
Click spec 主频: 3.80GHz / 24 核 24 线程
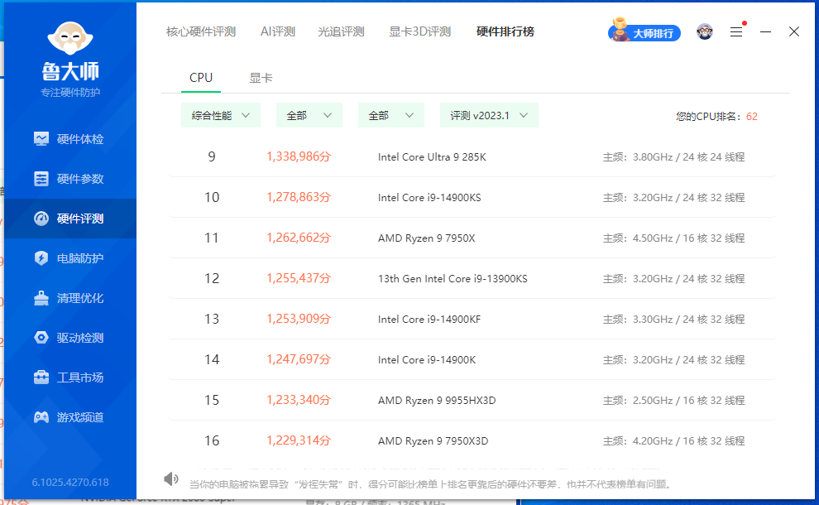[673, 156]
